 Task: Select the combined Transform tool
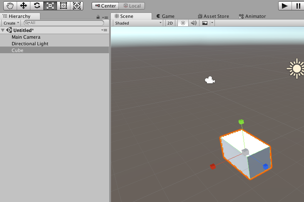click(77, 6)
